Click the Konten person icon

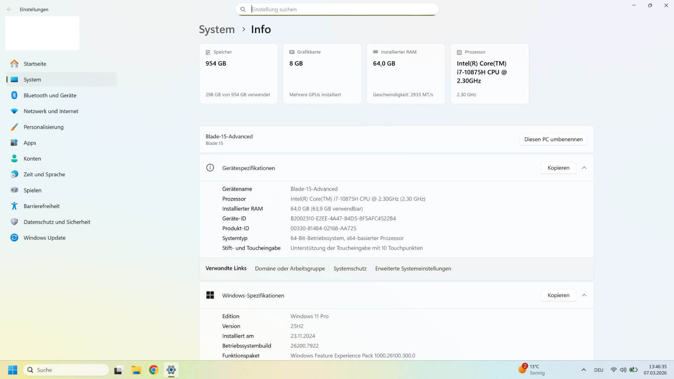pyautogui.click(x=14, y=158)
